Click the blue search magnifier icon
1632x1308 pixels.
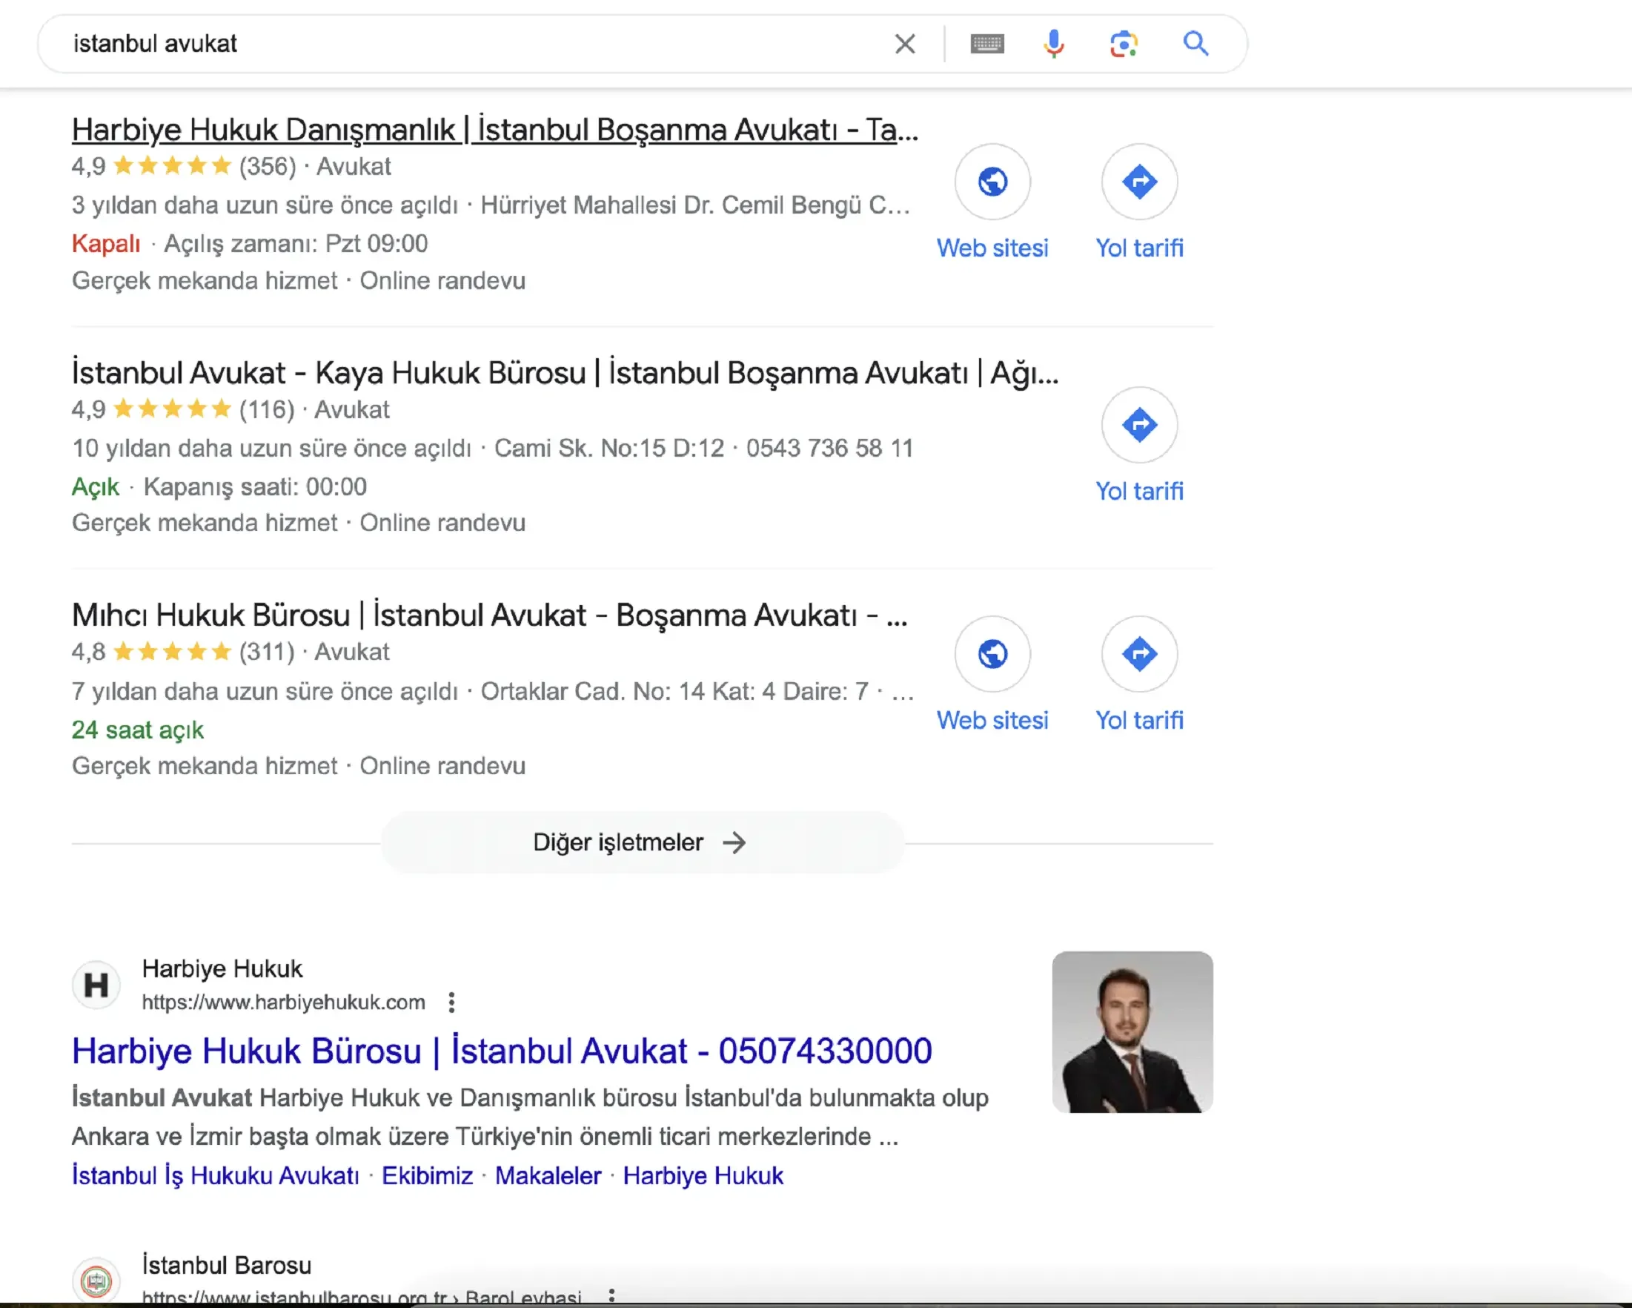click(x=1195, y=44)
